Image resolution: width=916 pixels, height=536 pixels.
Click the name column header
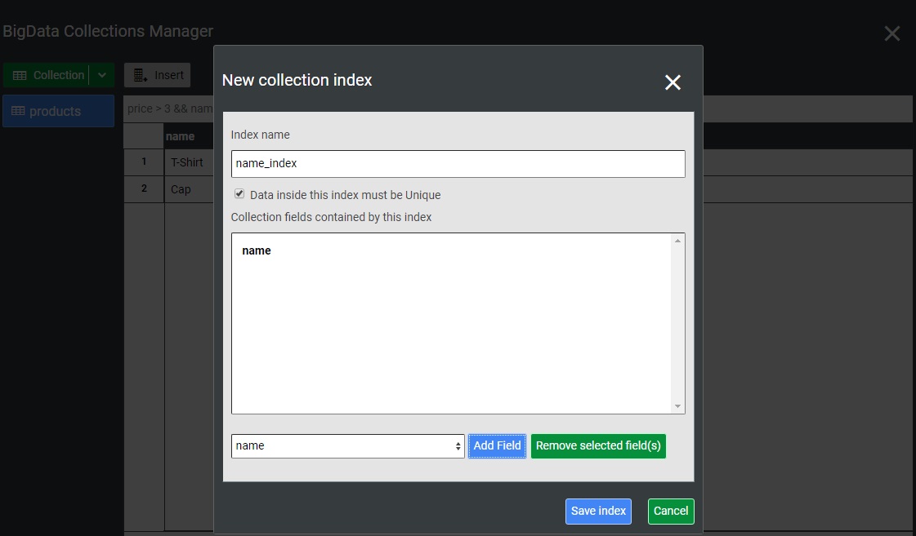click(181, 136)
